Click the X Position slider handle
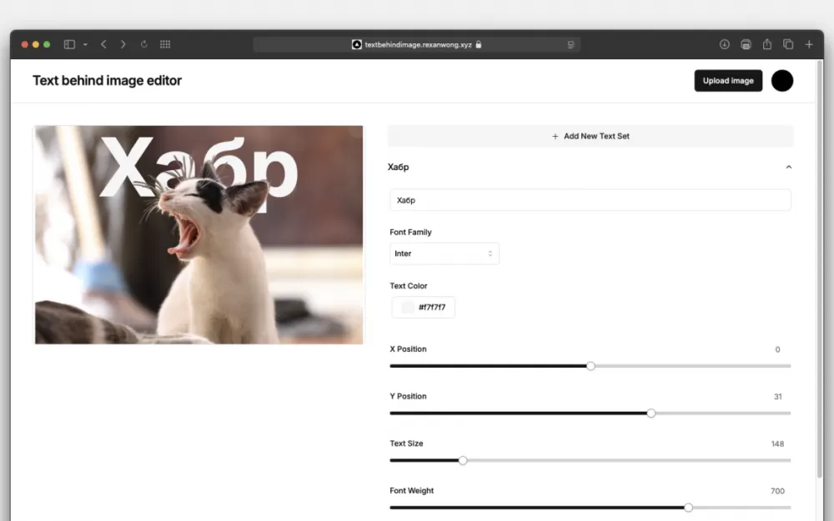The image size is (834, 521). point(590,366)
